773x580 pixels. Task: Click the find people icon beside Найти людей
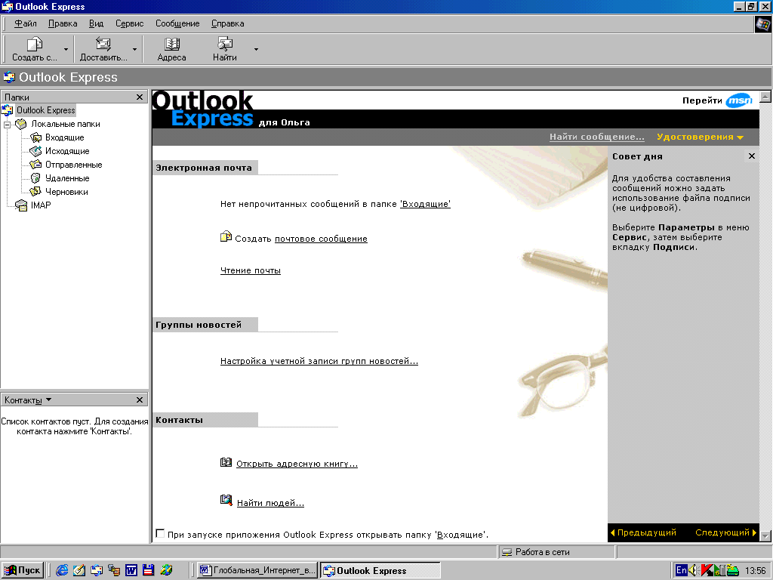pos(226,501)
